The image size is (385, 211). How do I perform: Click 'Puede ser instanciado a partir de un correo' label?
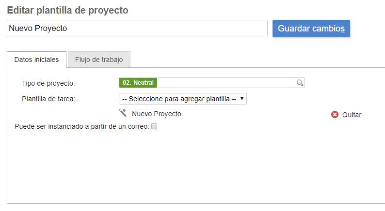[x=81, y=126]
